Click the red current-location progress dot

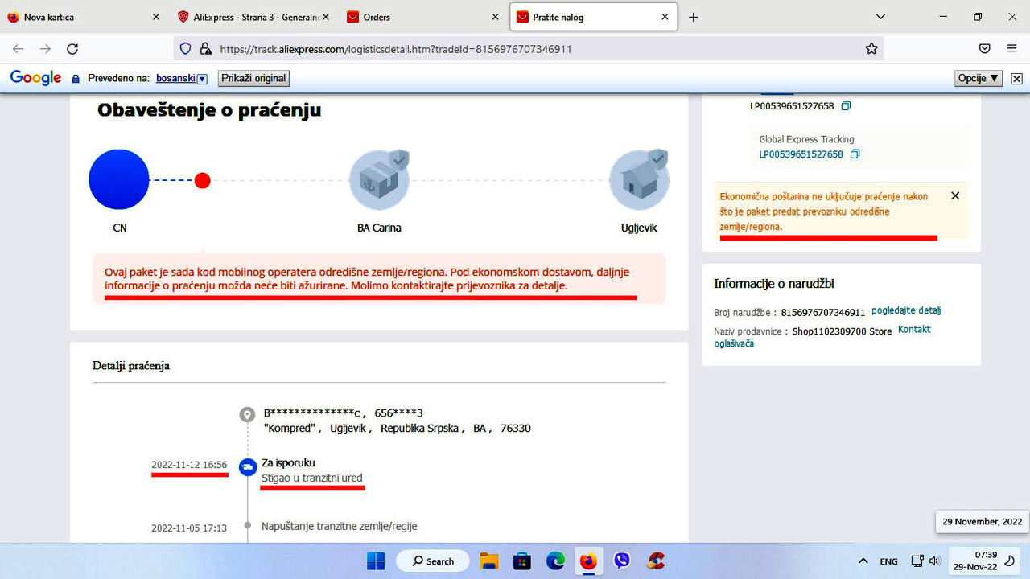pos(203,180)
